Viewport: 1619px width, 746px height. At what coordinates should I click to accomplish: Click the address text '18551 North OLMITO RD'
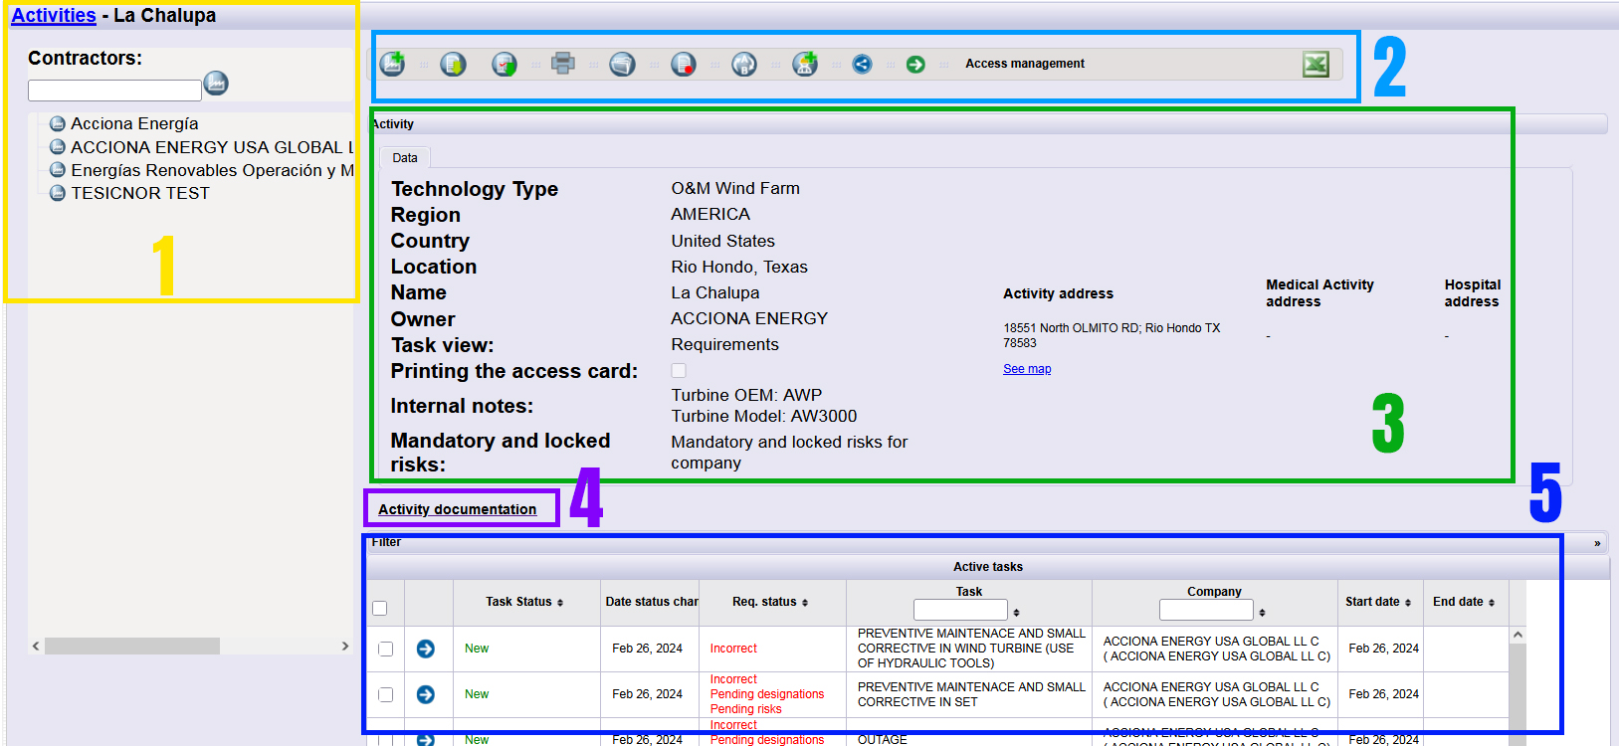[x=1072, y=328]
